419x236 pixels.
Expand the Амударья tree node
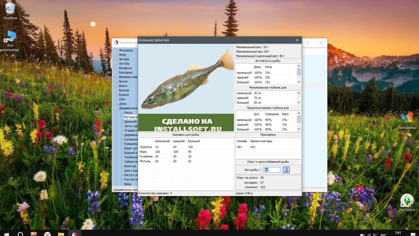[116, 50]
